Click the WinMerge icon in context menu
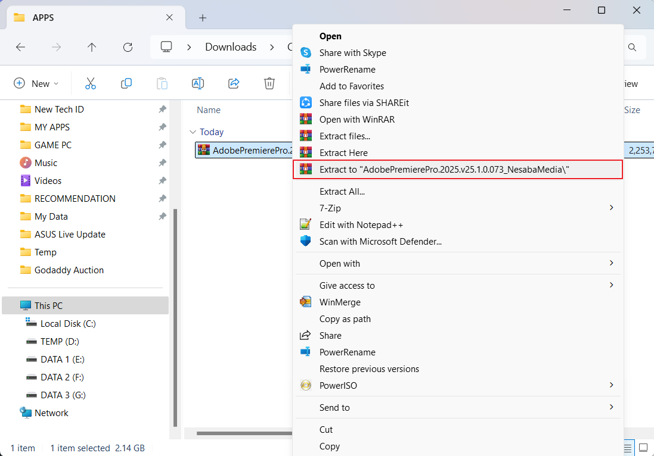654x456 pixels. click(x=306, y=302)
